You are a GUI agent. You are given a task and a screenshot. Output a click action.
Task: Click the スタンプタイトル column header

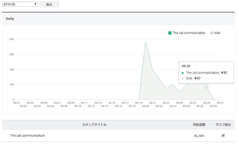94,125
